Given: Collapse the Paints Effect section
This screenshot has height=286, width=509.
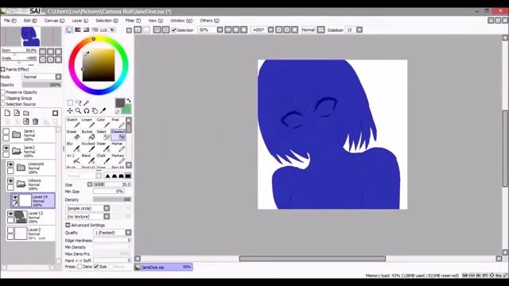Looking at the screenshot, I should 3,69.
